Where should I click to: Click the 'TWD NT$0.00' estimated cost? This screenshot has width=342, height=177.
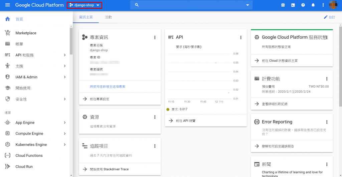(x=319, y=87)
